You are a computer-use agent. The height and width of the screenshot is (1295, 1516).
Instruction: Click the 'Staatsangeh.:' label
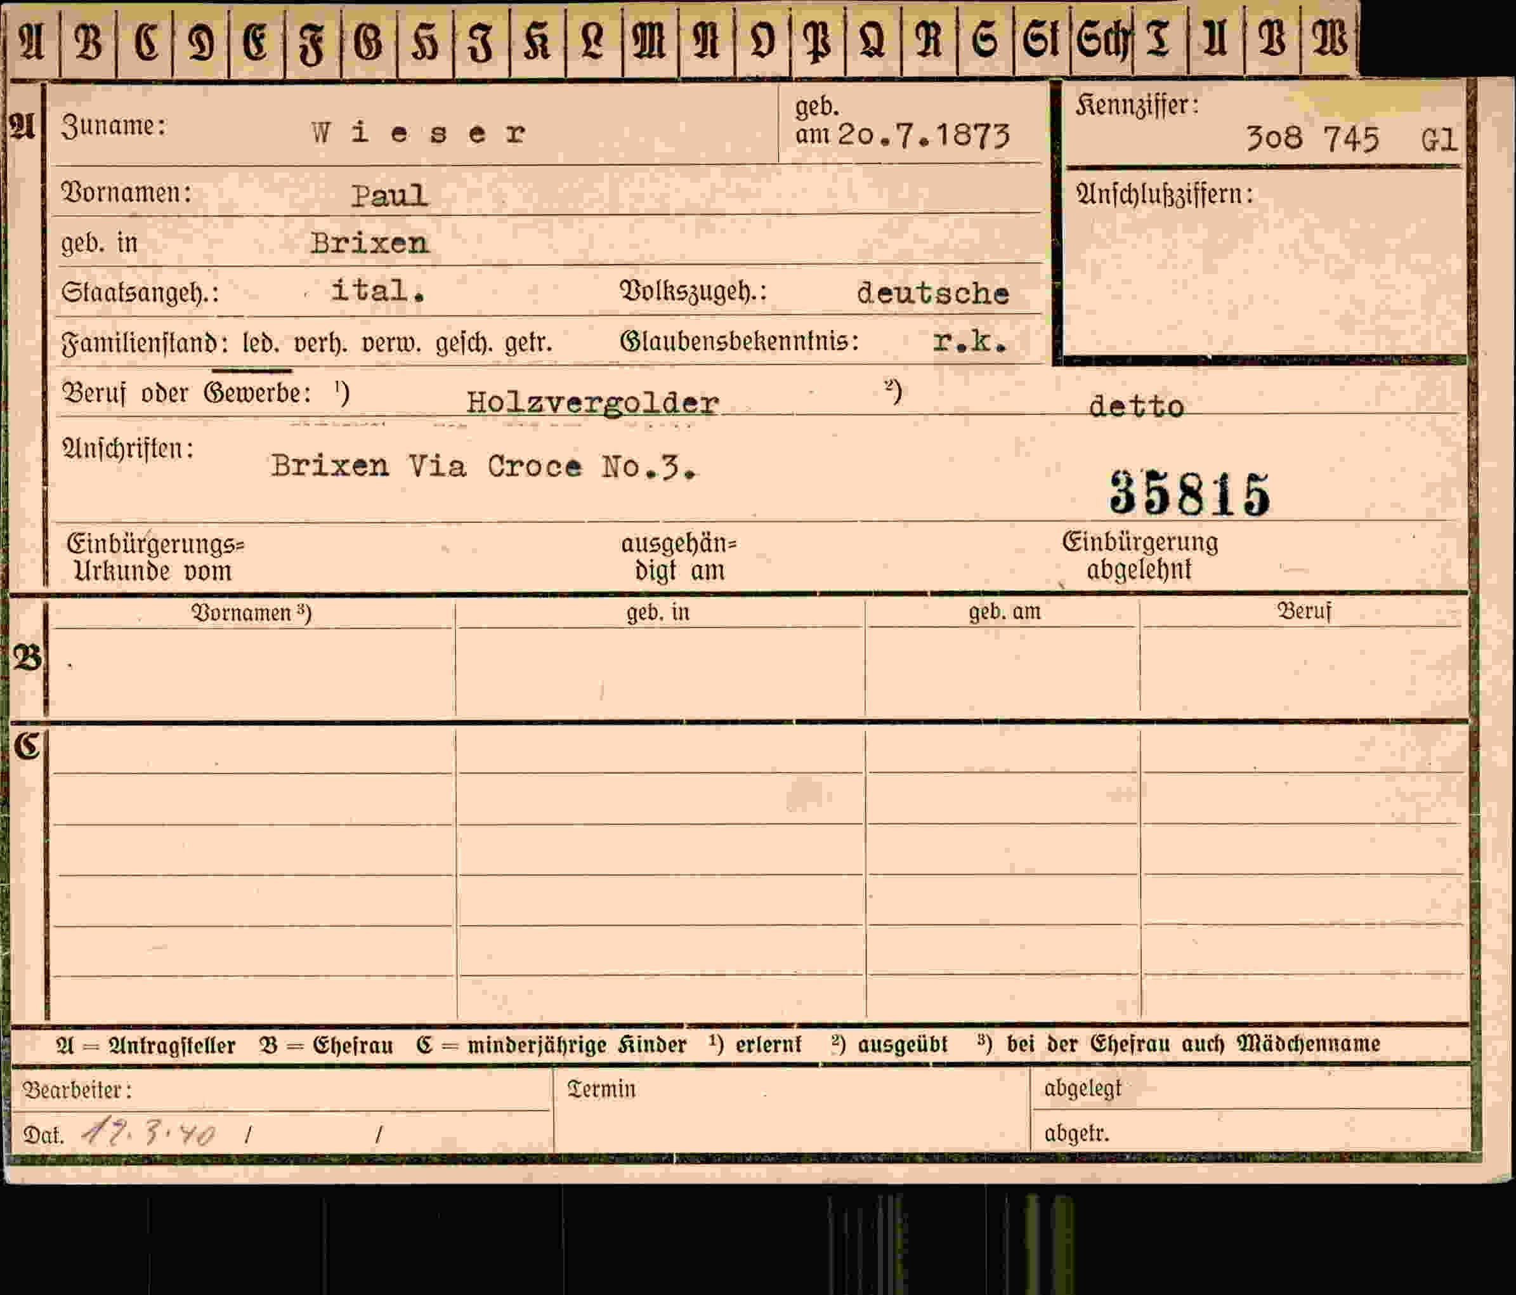(140, 292)
